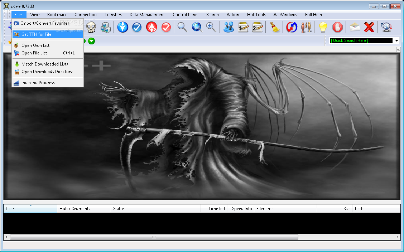Click the red circle checkmark icon
This screenshot has height=252, width=404.
point(166,27)
